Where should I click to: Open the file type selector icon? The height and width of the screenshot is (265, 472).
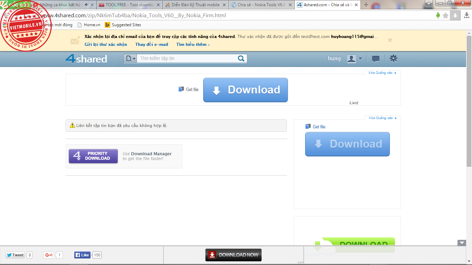tap(131, 59)
